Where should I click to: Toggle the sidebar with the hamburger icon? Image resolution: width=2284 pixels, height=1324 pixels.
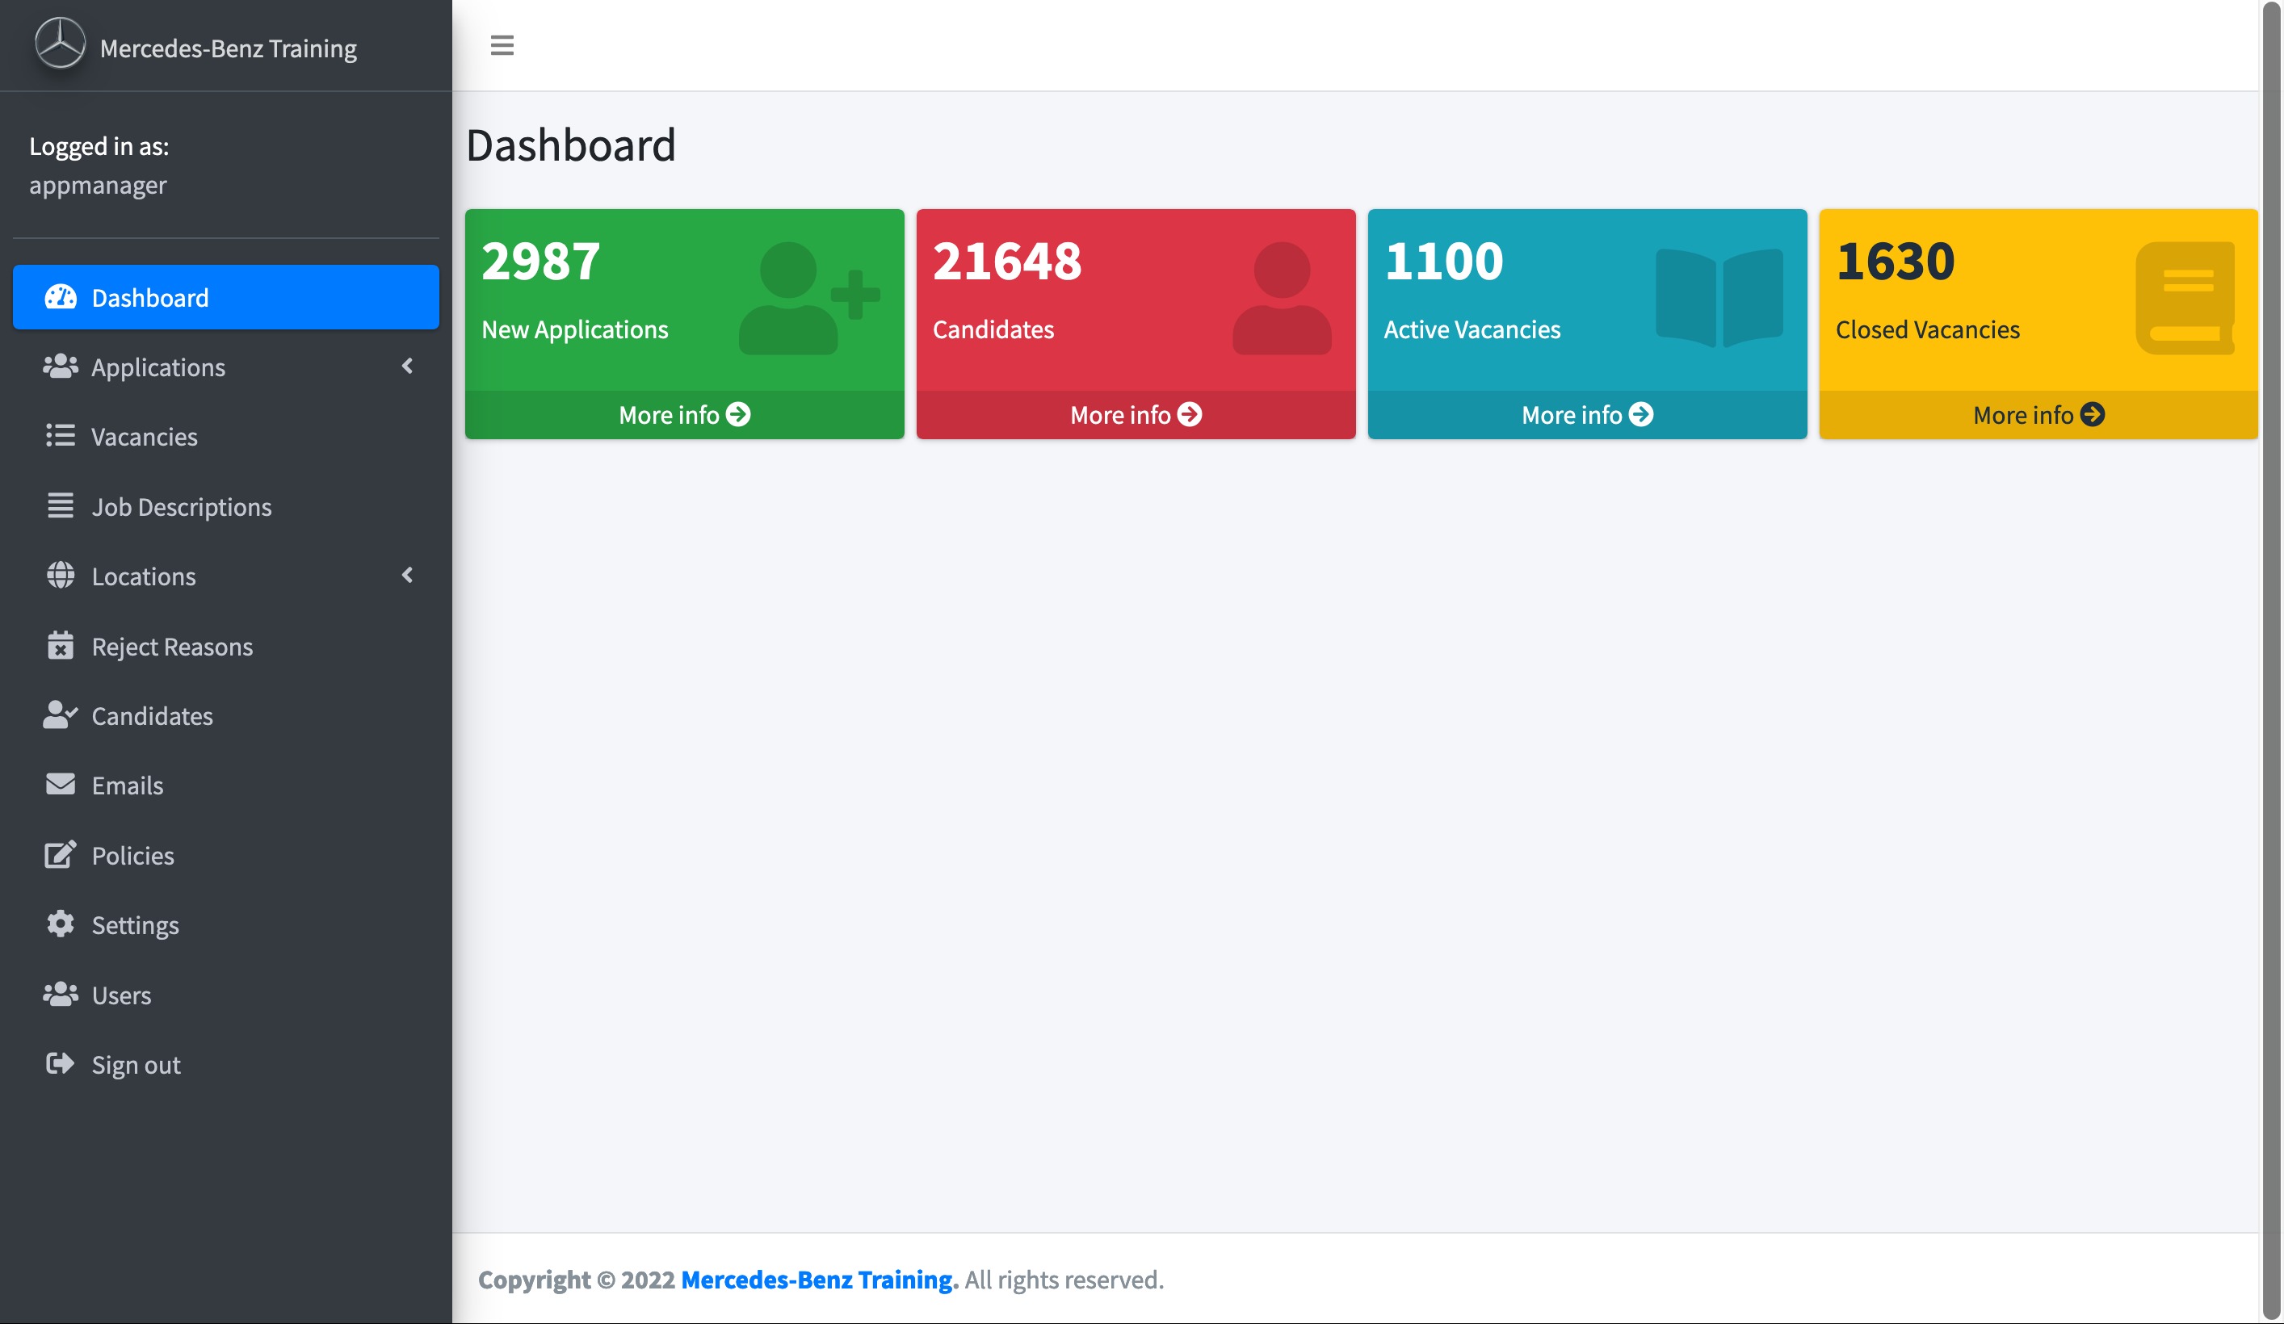[x=502, y=45]
